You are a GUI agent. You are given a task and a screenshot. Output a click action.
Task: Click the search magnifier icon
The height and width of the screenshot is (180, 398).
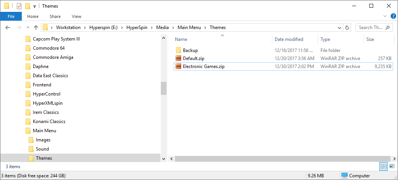pos(387,28)
